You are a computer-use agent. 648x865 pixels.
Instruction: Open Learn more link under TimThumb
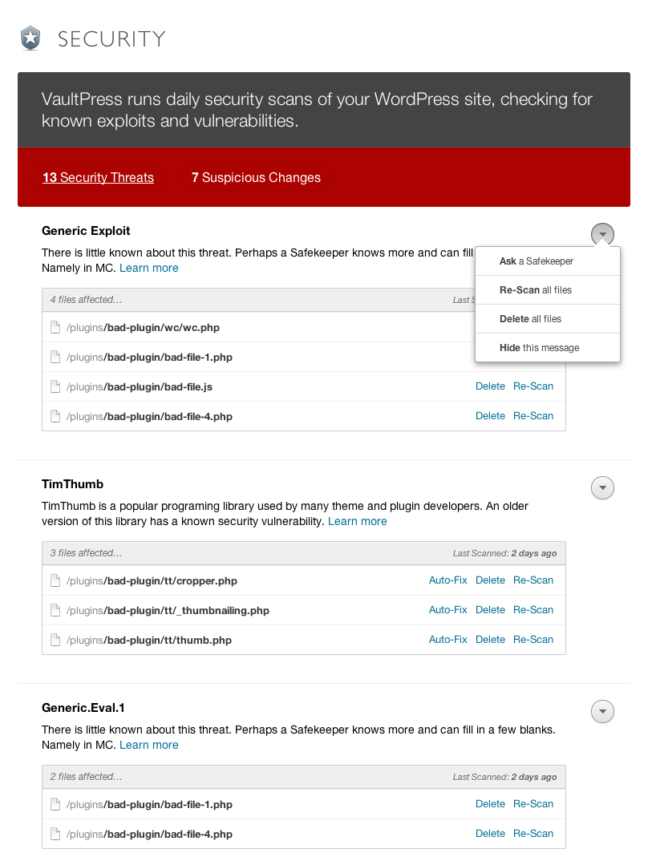pyautogui.click(x=357, y=521)
